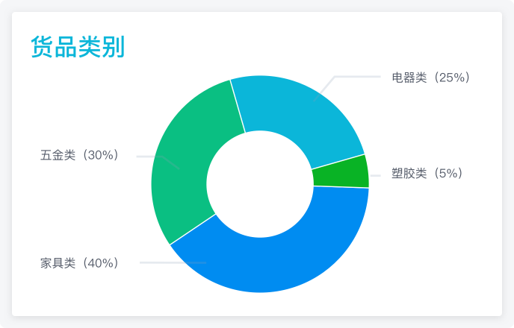The width and height of the screenshot is (514, 328).
Task: Click divider between 电器类 and 五金类 segments
Action: click(238, 107)
